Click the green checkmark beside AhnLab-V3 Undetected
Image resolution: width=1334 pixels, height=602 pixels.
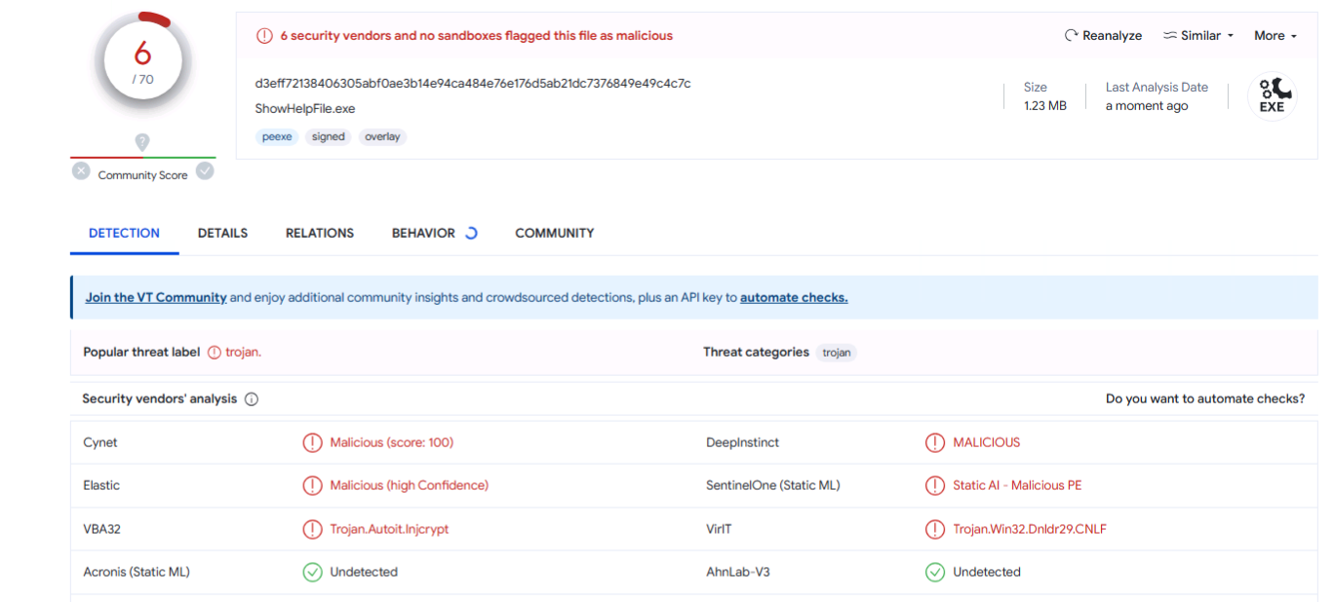click(x=934, y=572)
